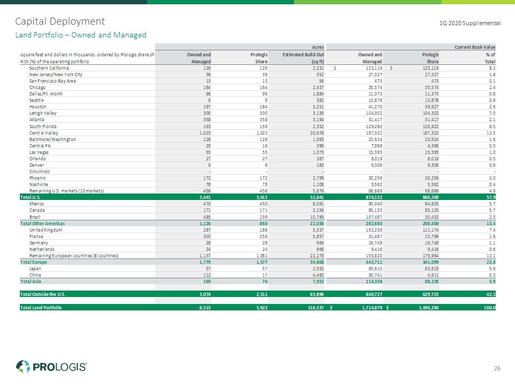Select the Central PA row label
Screen dimensions: 515x386
40,146
